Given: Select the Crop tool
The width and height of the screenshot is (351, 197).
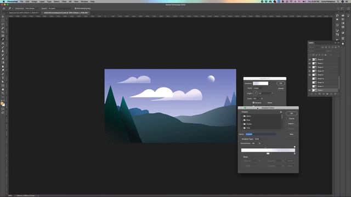Looking at the screenshot, I should click(x=3, y=32).
